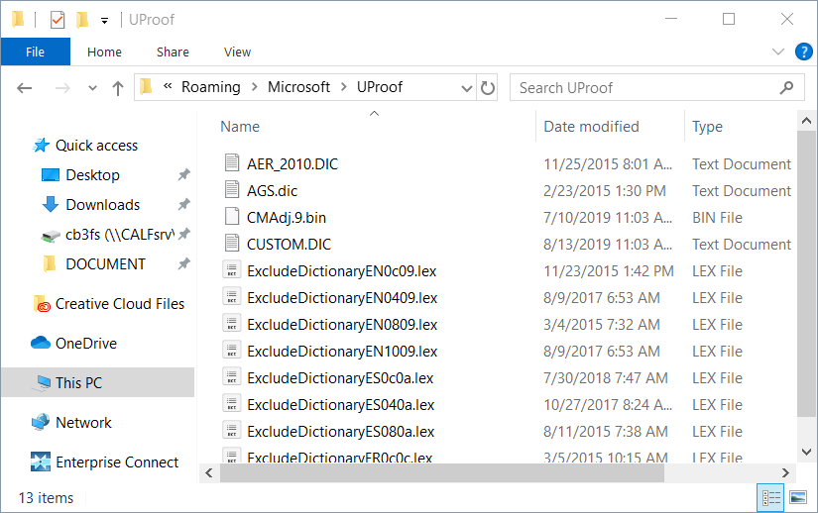Open the Customize Quick Access Toolbar dropdown

click(104, 21)
